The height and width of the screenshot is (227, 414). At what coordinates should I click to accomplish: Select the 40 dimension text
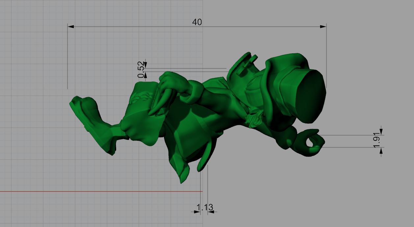[197, 22]
